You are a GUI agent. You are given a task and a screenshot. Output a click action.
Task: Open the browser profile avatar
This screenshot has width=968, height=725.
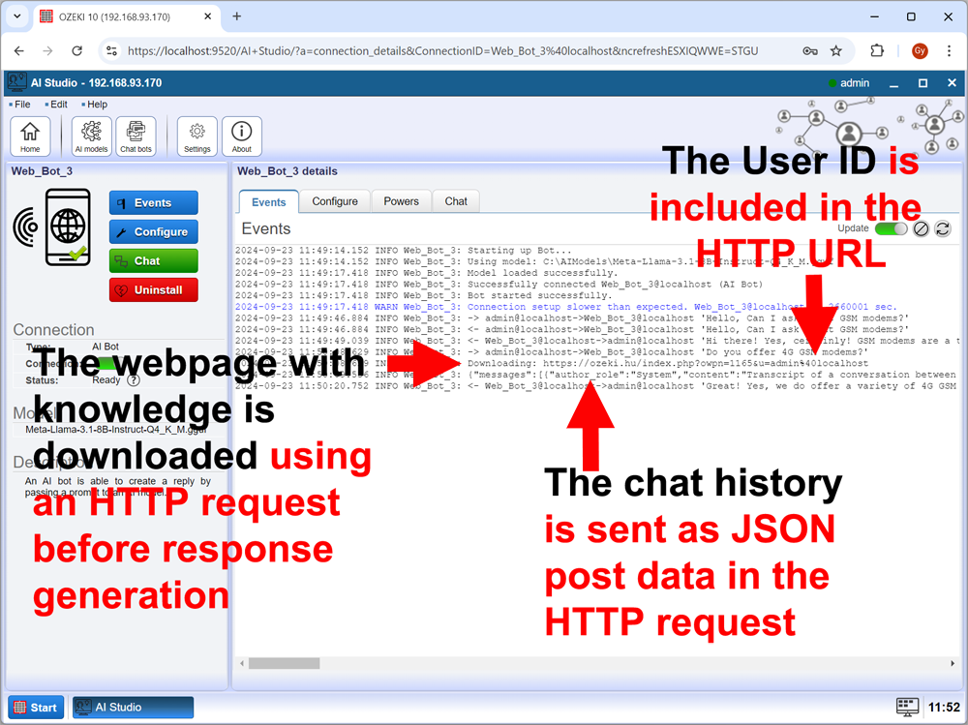tap(920, 50)
